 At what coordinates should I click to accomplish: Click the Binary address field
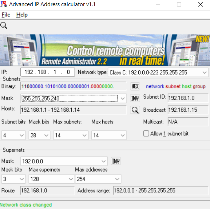[x=73, y=86]
